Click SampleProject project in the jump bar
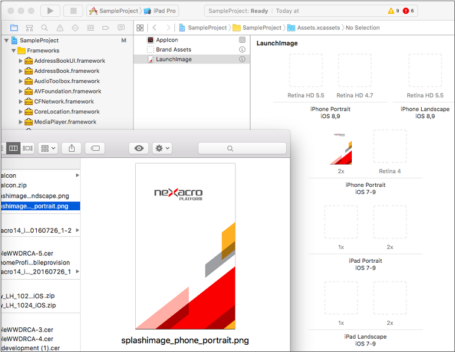The height and width of the screenshot is (352, 455). click(x=203, y=28)
